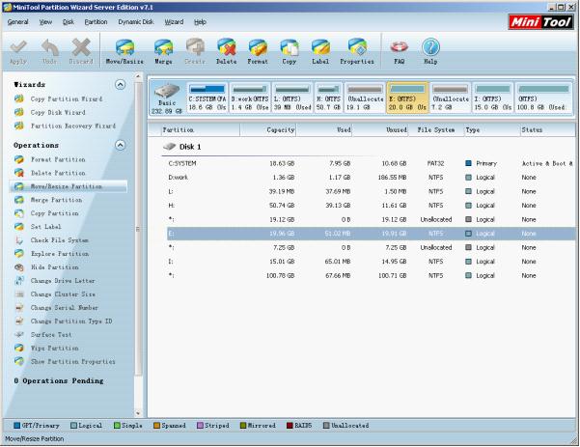
Task: Open the Wizard menu
Action: pyautogui.click(x=174, y=22)
